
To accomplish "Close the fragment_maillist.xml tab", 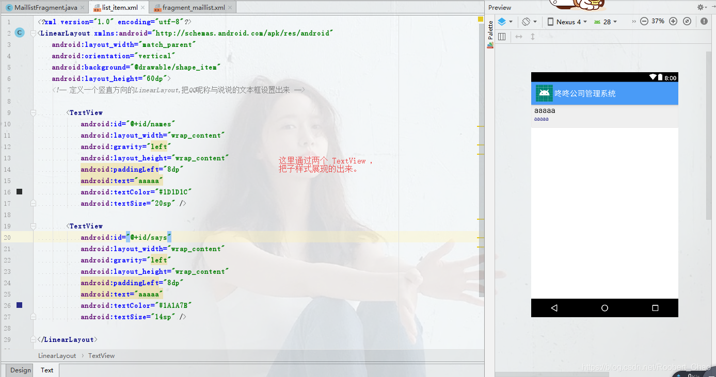I will click(231, 8).
